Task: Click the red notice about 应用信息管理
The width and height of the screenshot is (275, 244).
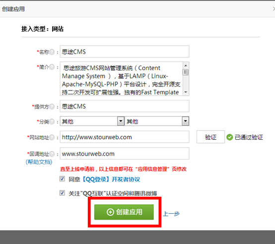Action: click(123, 169)
